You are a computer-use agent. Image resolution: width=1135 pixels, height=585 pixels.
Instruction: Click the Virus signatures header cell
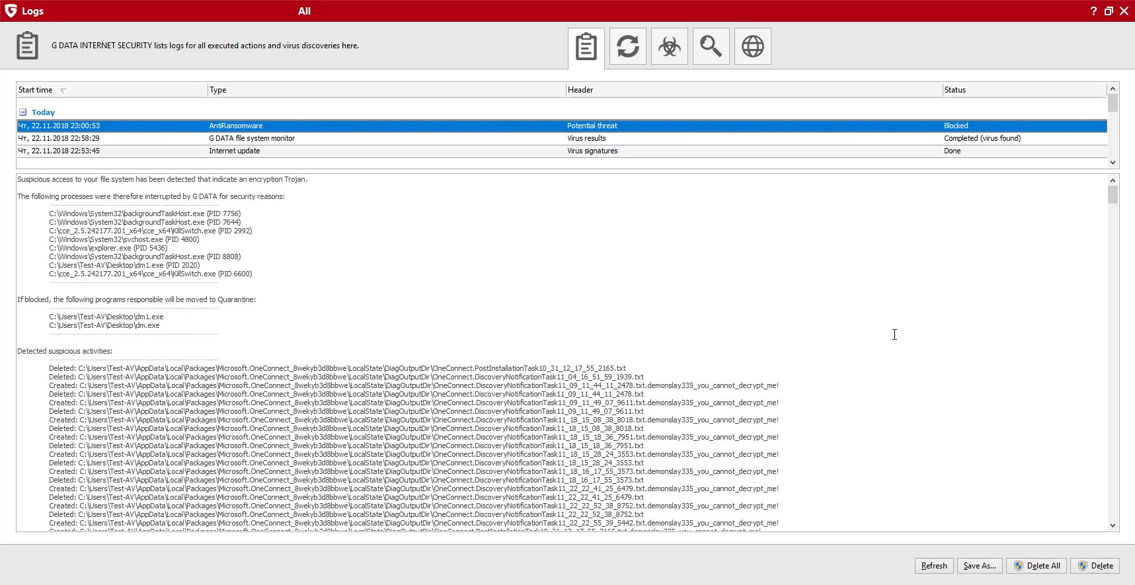[x=592, y=151]
